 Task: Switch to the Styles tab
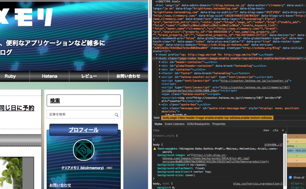tap(158, 124)
